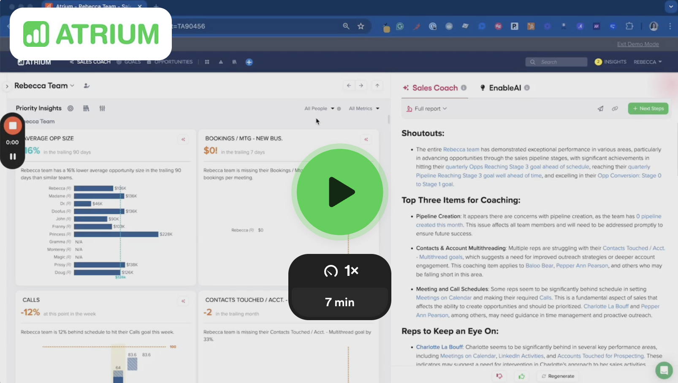This screenshot has width=678, height=383.
Task: Click the info icon next to EnableAI
Action: coord(527,88)
